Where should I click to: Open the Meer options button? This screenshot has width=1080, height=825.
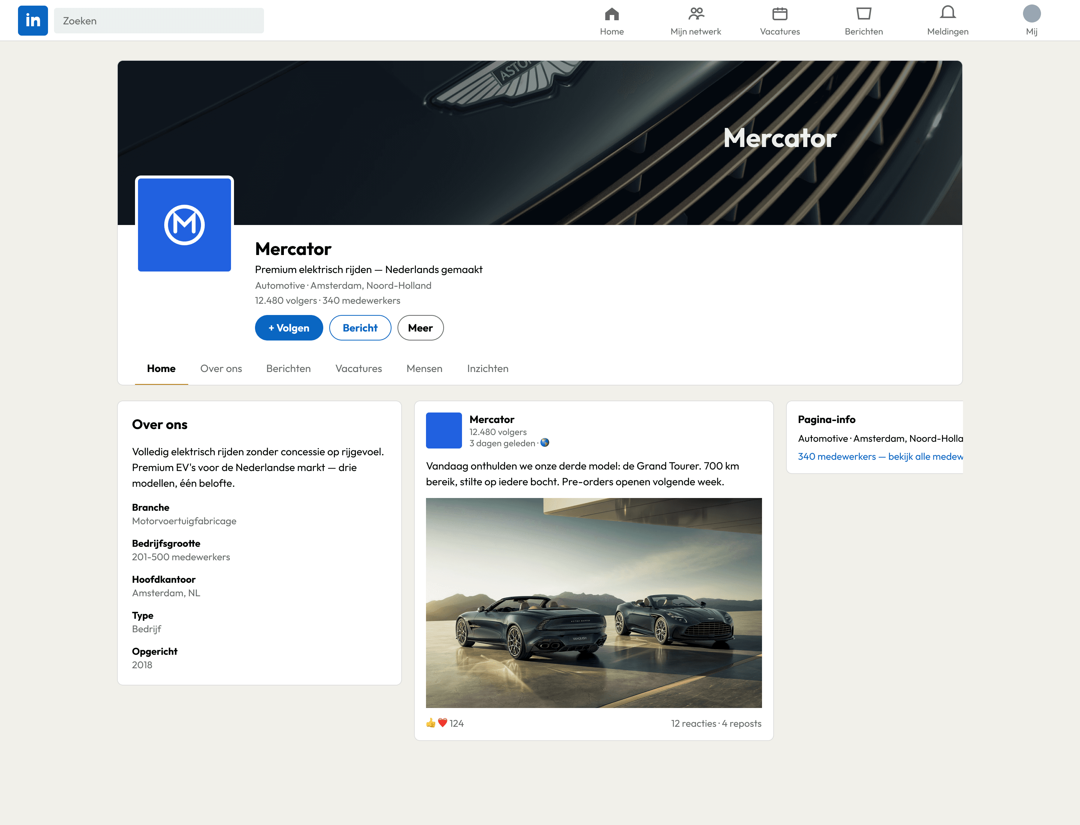(x=420, y=327)
